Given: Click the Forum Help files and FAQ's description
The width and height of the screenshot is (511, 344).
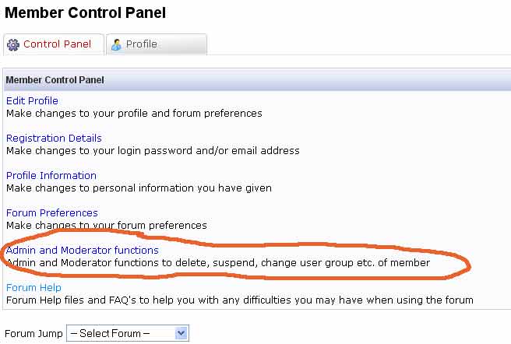Looking at the screenshot, I should pyautogui.click(x=239, y=300).
